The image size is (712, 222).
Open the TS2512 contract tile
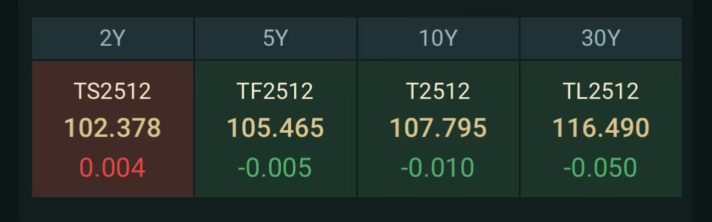112,129
